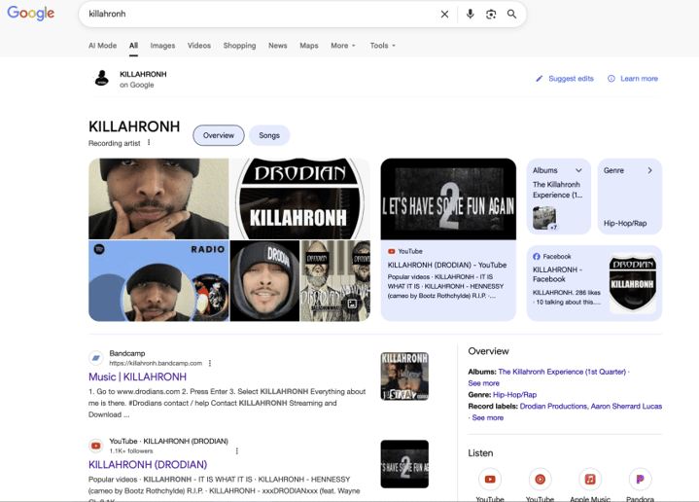Click the Learn more info icon
699x502 pixels.
[x=612, y=79]
